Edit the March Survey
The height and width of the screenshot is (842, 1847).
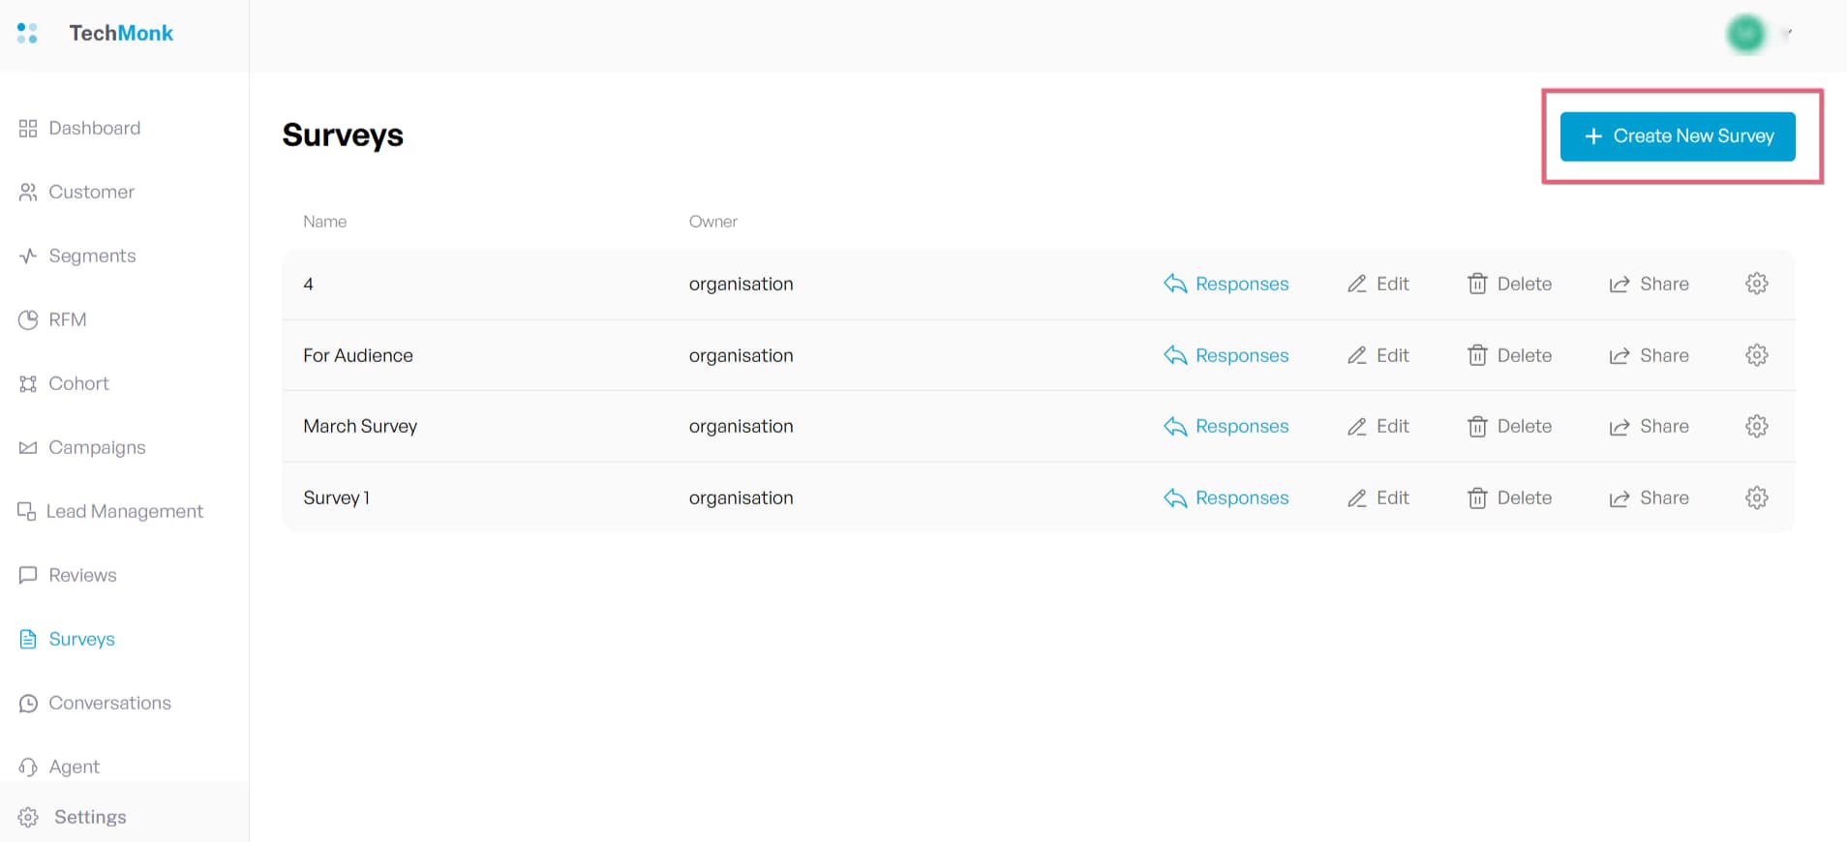[1378, 426]
